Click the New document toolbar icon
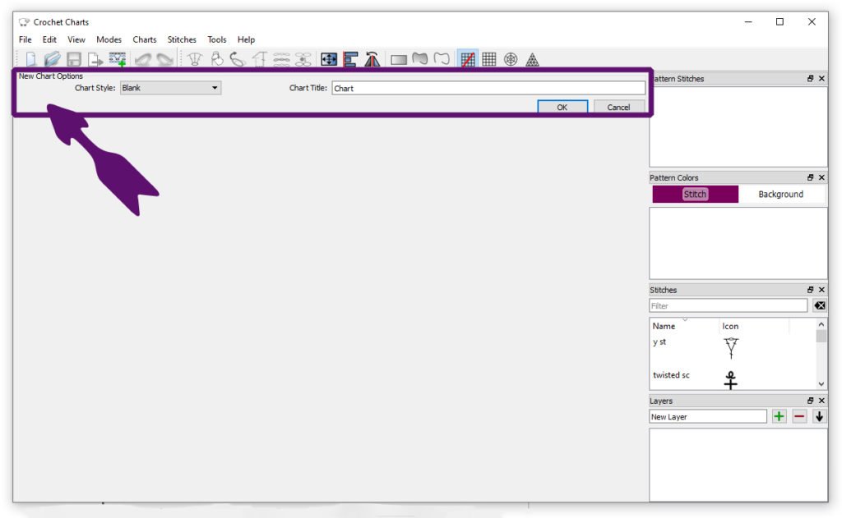The height and width of the screenshot is (518, 842). (30, 59)
